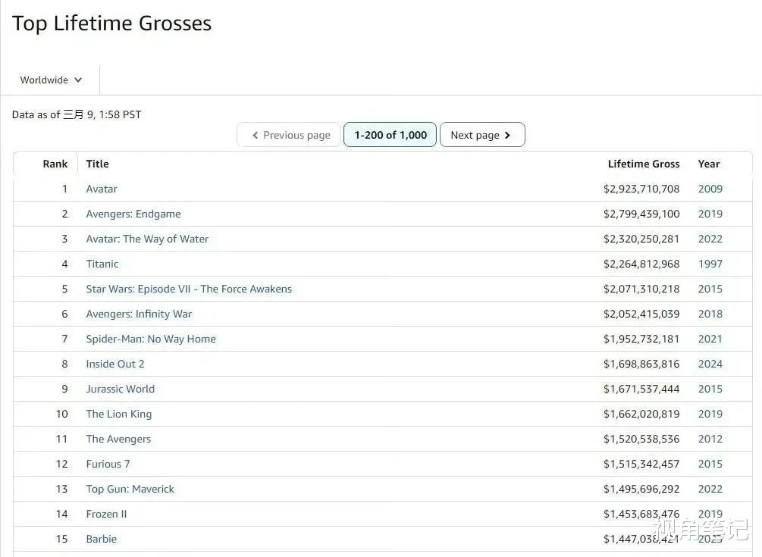Select gross value $2,320,250,281
The width and height of the screenshot is (762, 557).
click(641, 239)
